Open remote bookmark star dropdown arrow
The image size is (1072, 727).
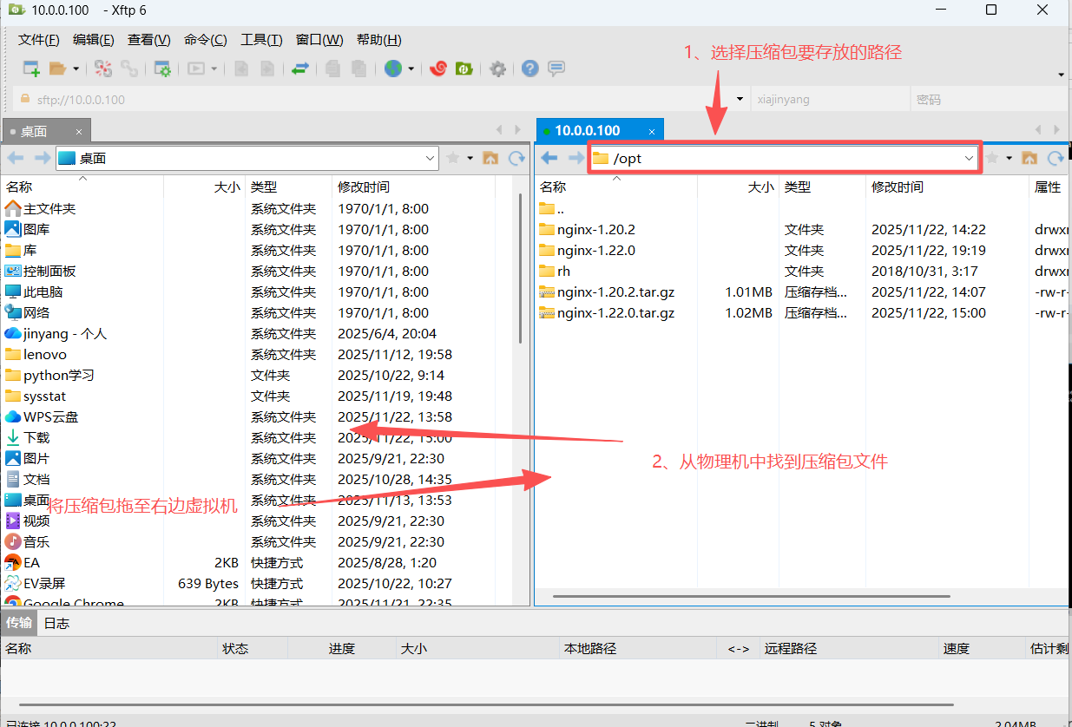pyautogui.click(x=1009, y=158)
